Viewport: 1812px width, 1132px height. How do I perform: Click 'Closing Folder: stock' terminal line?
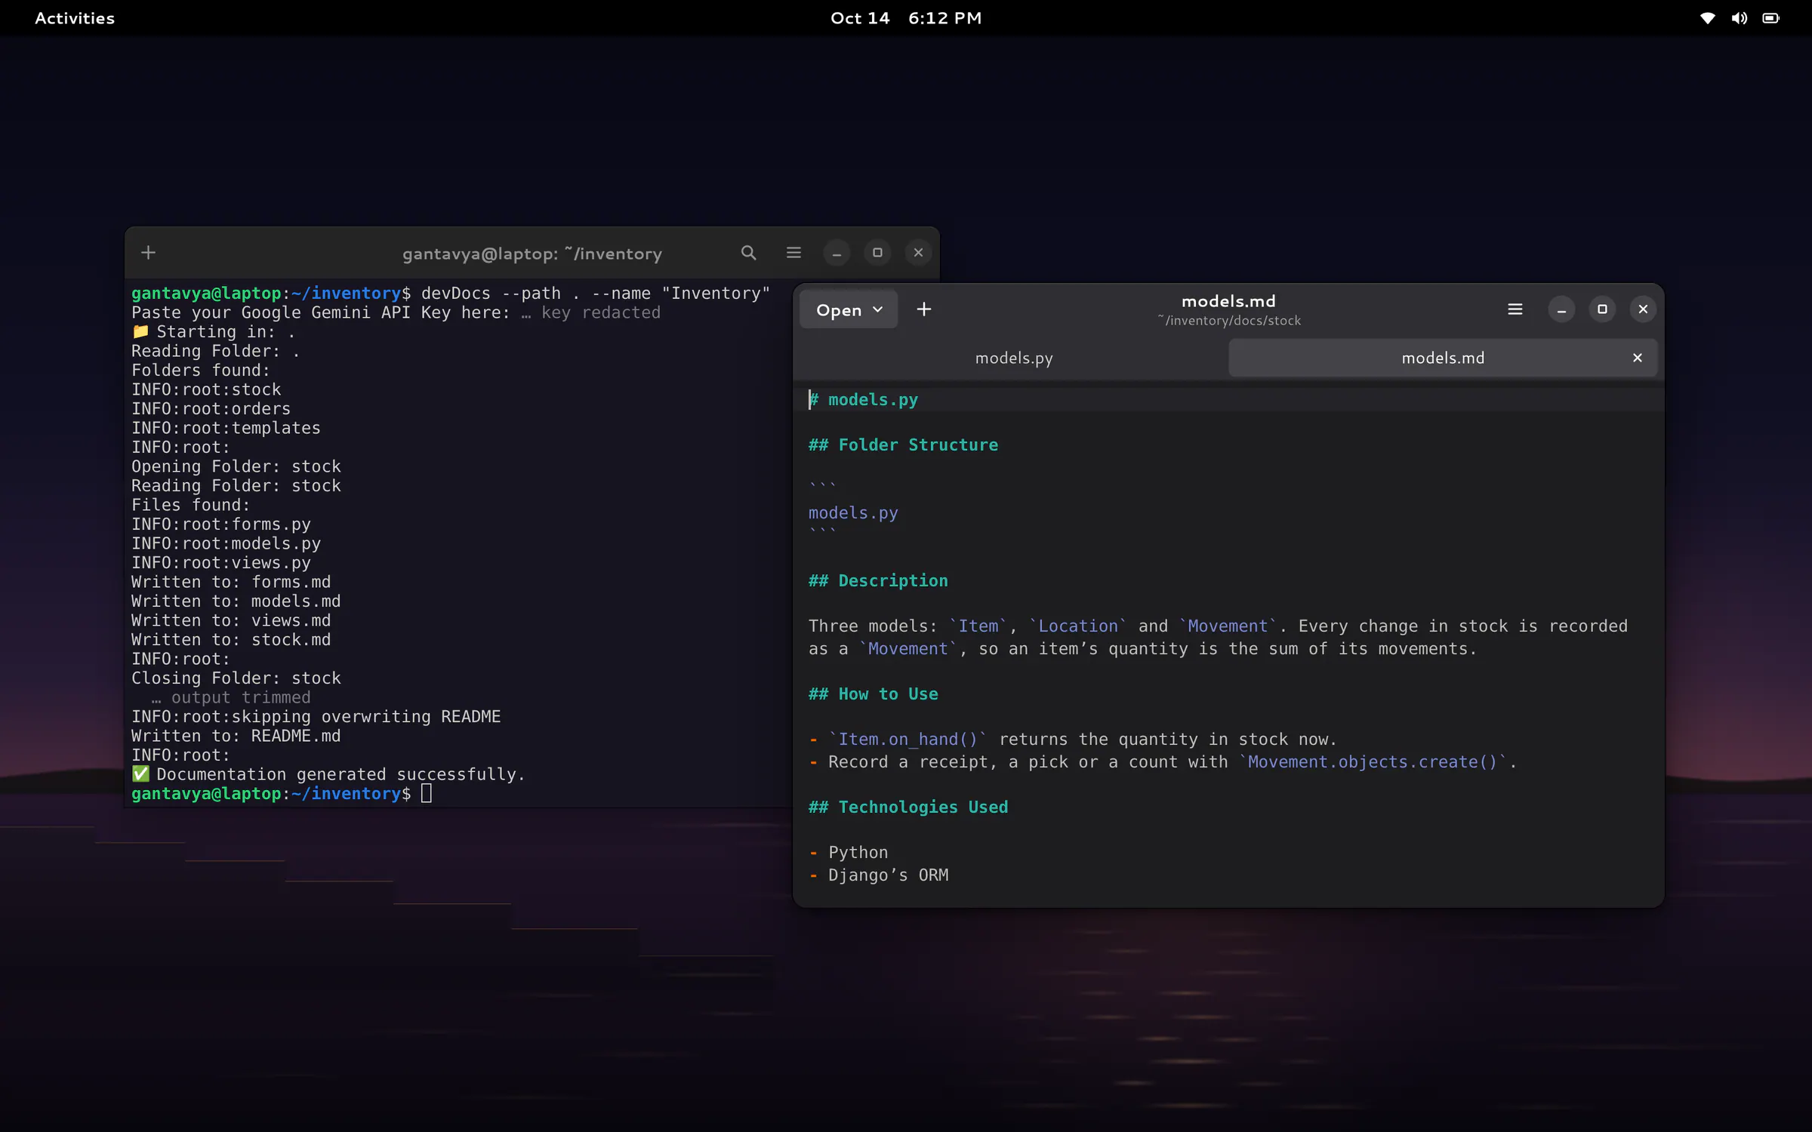click(236, 678)
